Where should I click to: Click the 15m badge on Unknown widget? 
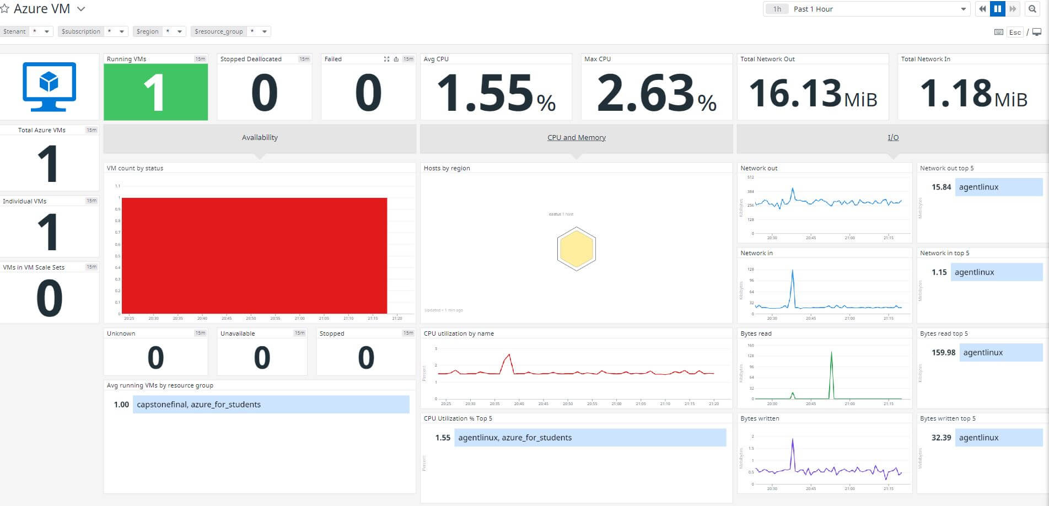tap(200, 333)
